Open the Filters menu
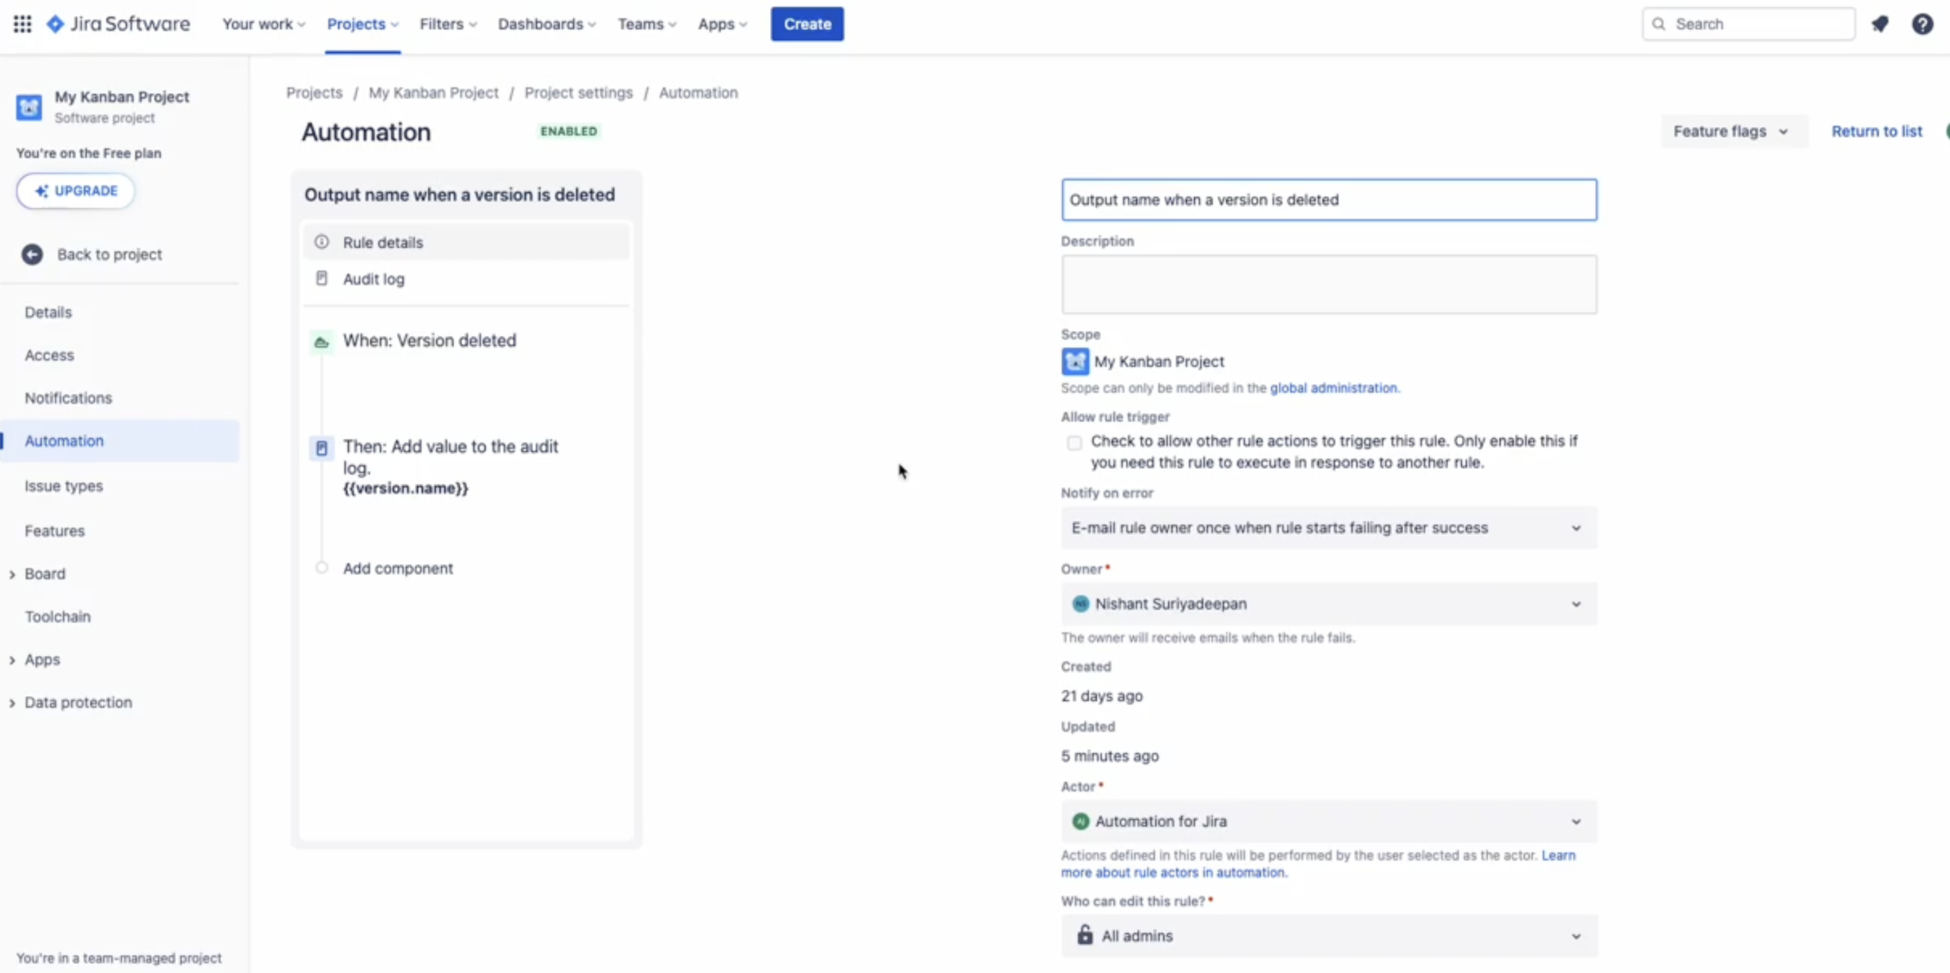1950x973 pixels. tap(448, 24)
